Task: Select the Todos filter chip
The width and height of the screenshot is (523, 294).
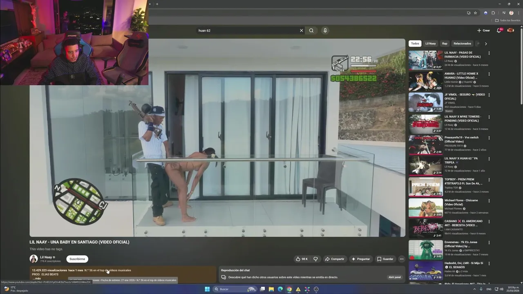Action: [415, 43]
